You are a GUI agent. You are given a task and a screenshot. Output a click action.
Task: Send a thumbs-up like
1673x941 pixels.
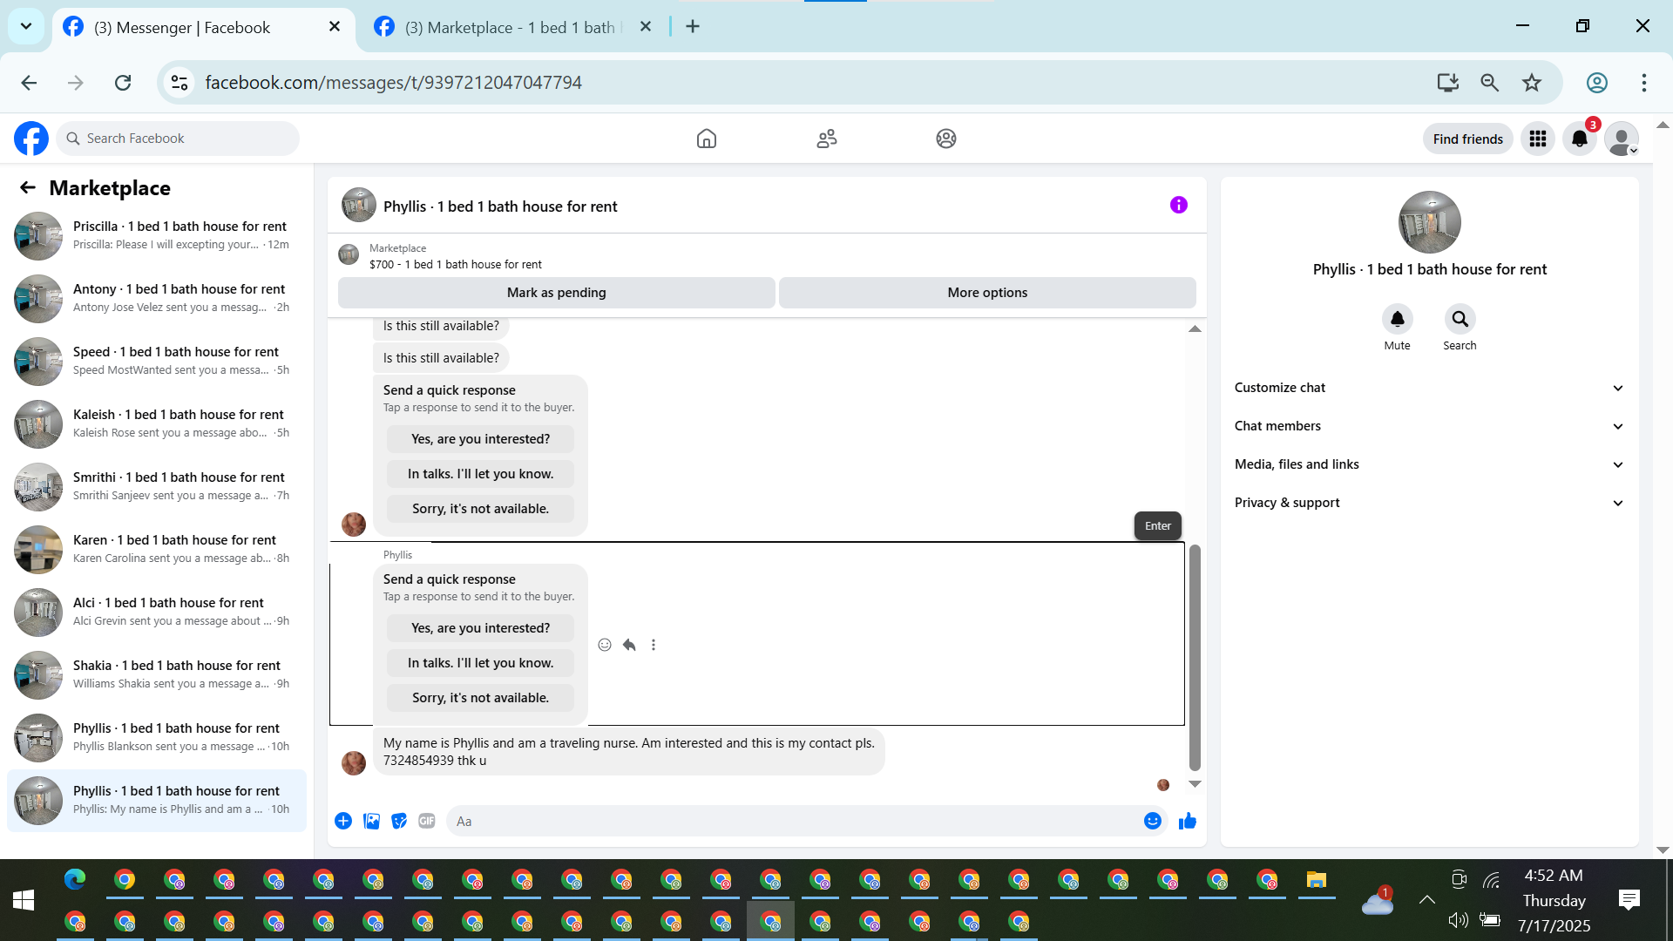pos(1187,821)
